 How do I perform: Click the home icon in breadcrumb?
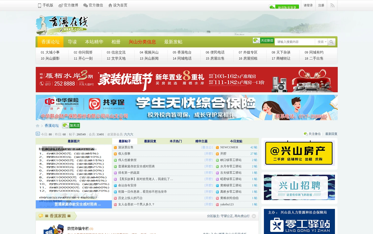pos(38,126)
